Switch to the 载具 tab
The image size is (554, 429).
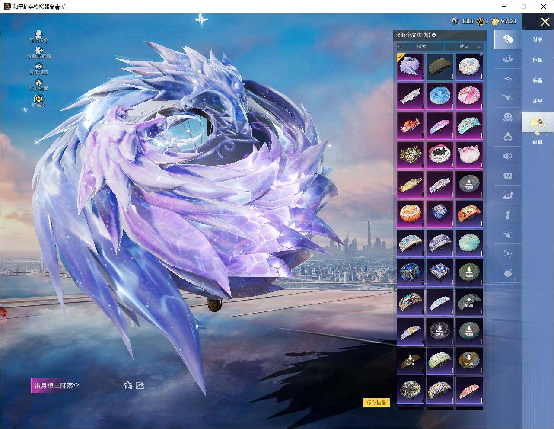(x=538, y=101)
